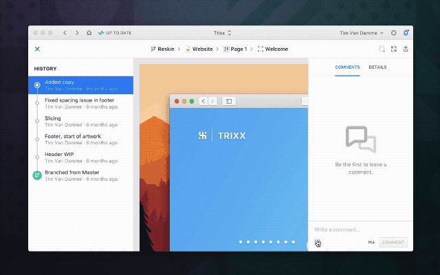Screen dimensions: 440x275
Task: Select the 'Added copy' commit
Action: coord(81,85)
